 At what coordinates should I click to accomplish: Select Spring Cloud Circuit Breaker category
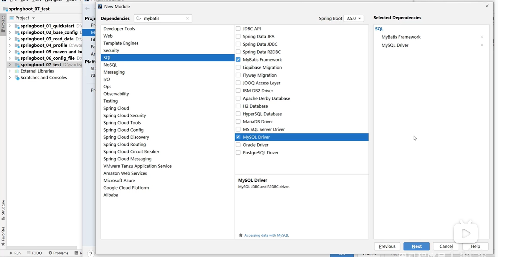[168, 152]
